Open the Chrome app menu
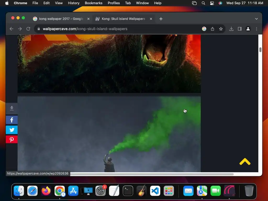268x201 pixels. (x=20, y=3)
